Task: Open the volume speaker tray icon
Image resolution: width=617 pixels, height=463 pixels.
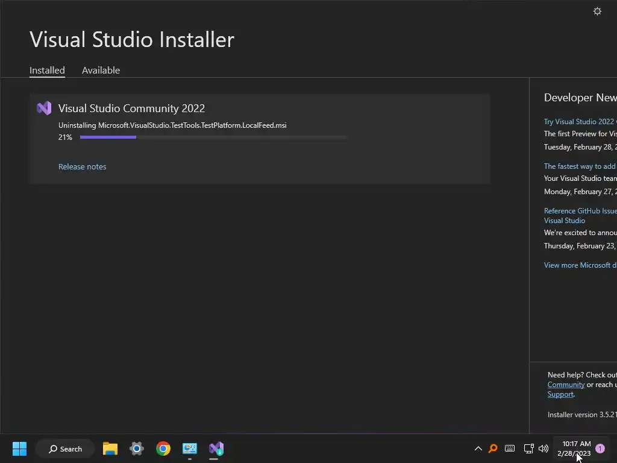Action: 543,449
